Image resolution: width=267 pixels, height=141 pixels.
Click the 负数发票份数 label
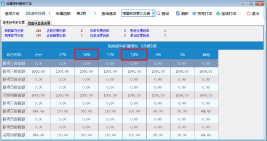[100, 31]
